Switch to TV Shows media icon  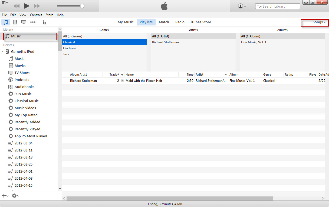24,22
